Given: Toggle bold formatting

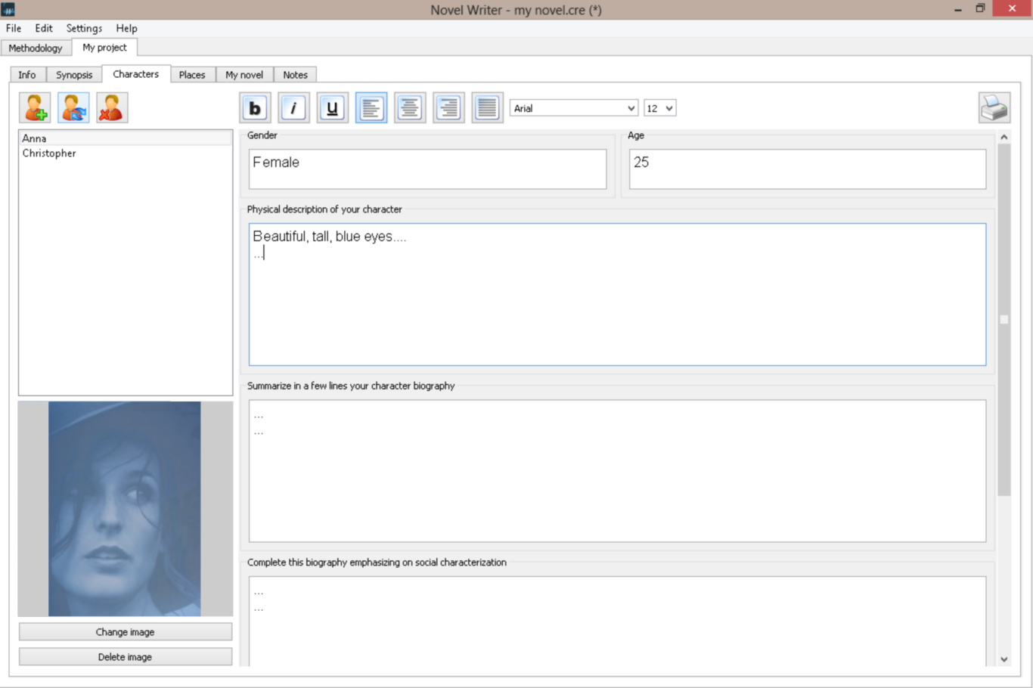Looking at the screenshot, I should click(x=256, y=108).
